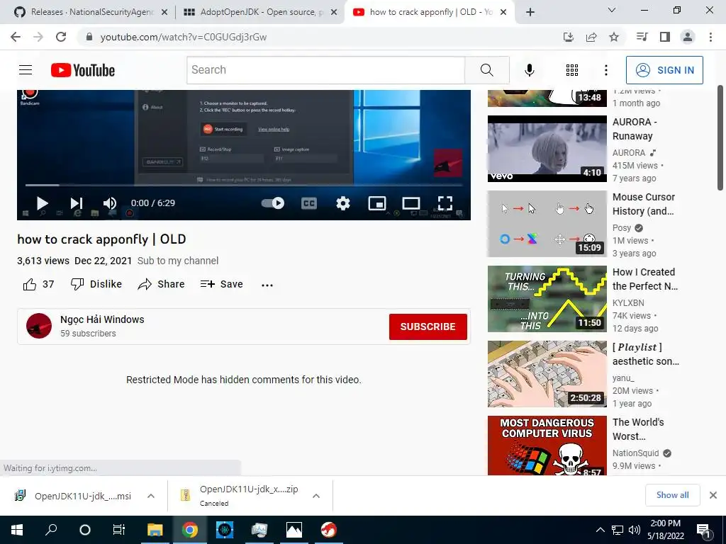
Task: Click the search magnifier button
Action: pos(486,70)
